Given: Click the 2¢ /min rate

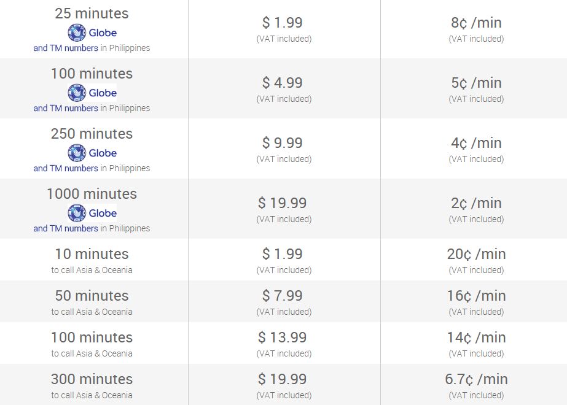Looking at the screenshot, I should (x=476, y=203).
